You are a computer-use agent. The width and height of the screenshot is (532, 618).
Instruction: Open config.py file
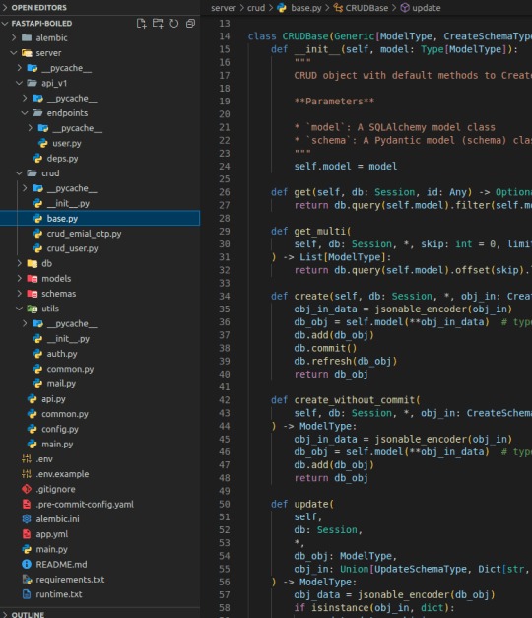tap(60, 429)
